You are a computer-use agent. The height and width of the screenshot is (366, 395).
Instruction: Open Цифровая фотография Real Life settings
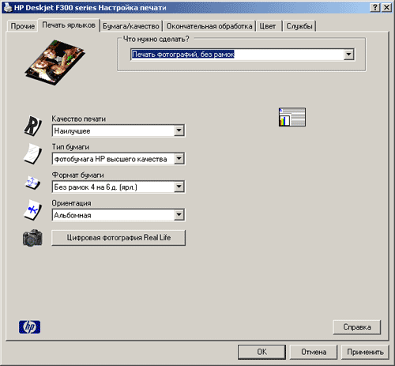118,238
